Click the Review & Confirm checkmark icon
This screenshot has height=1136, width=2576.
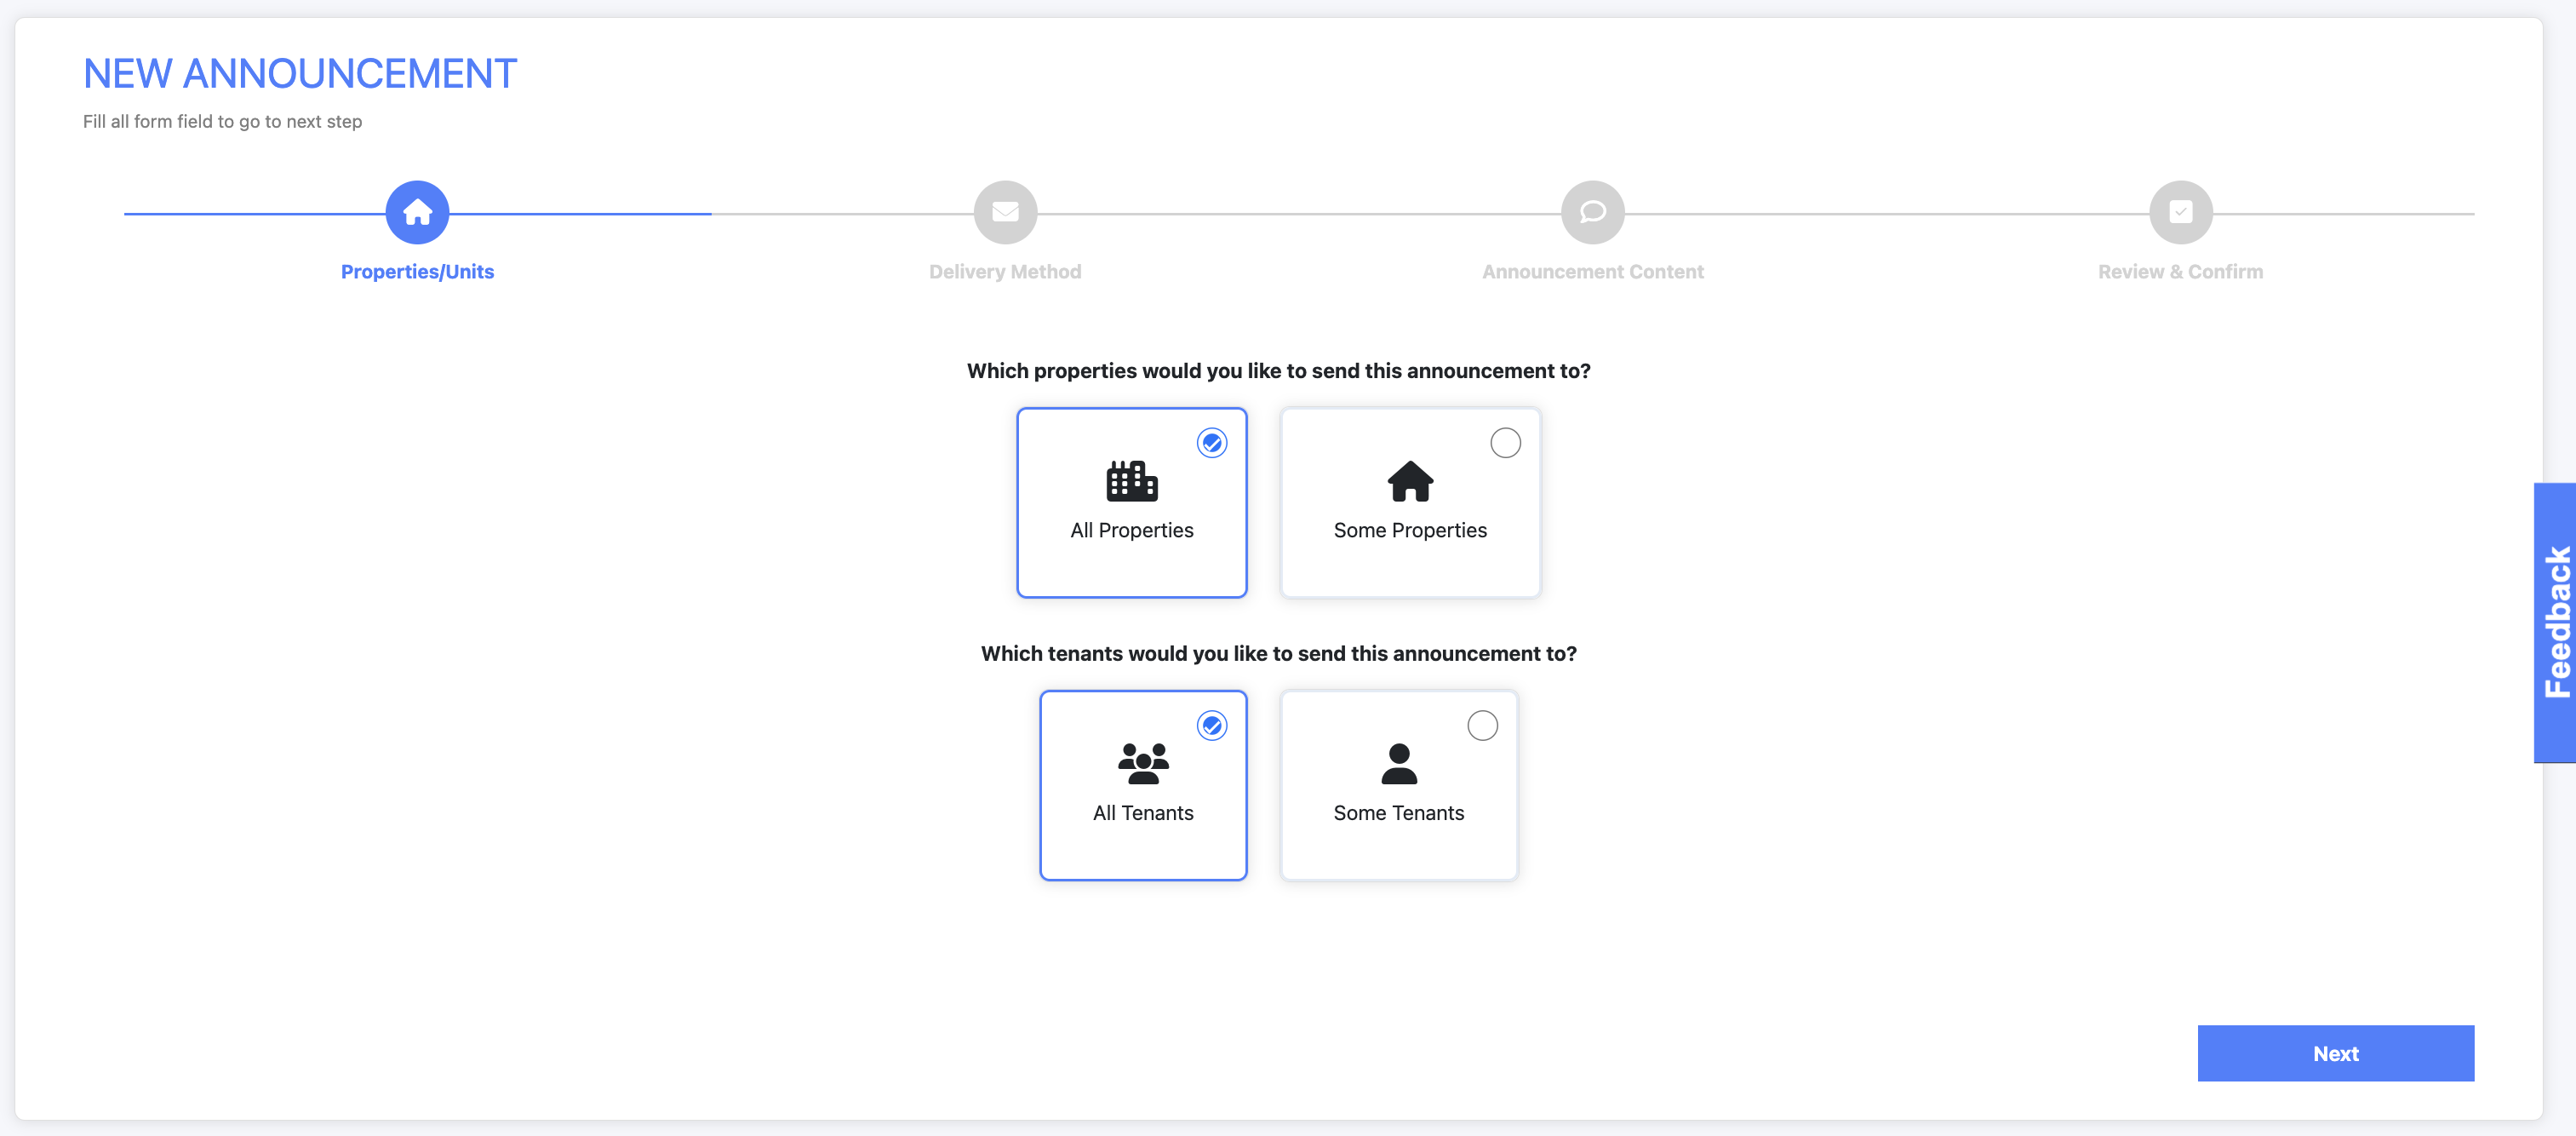(2180, 211)
